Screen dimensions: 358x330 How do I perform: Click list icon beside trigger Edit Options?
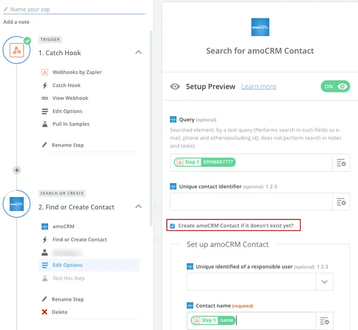click(45, 111)
